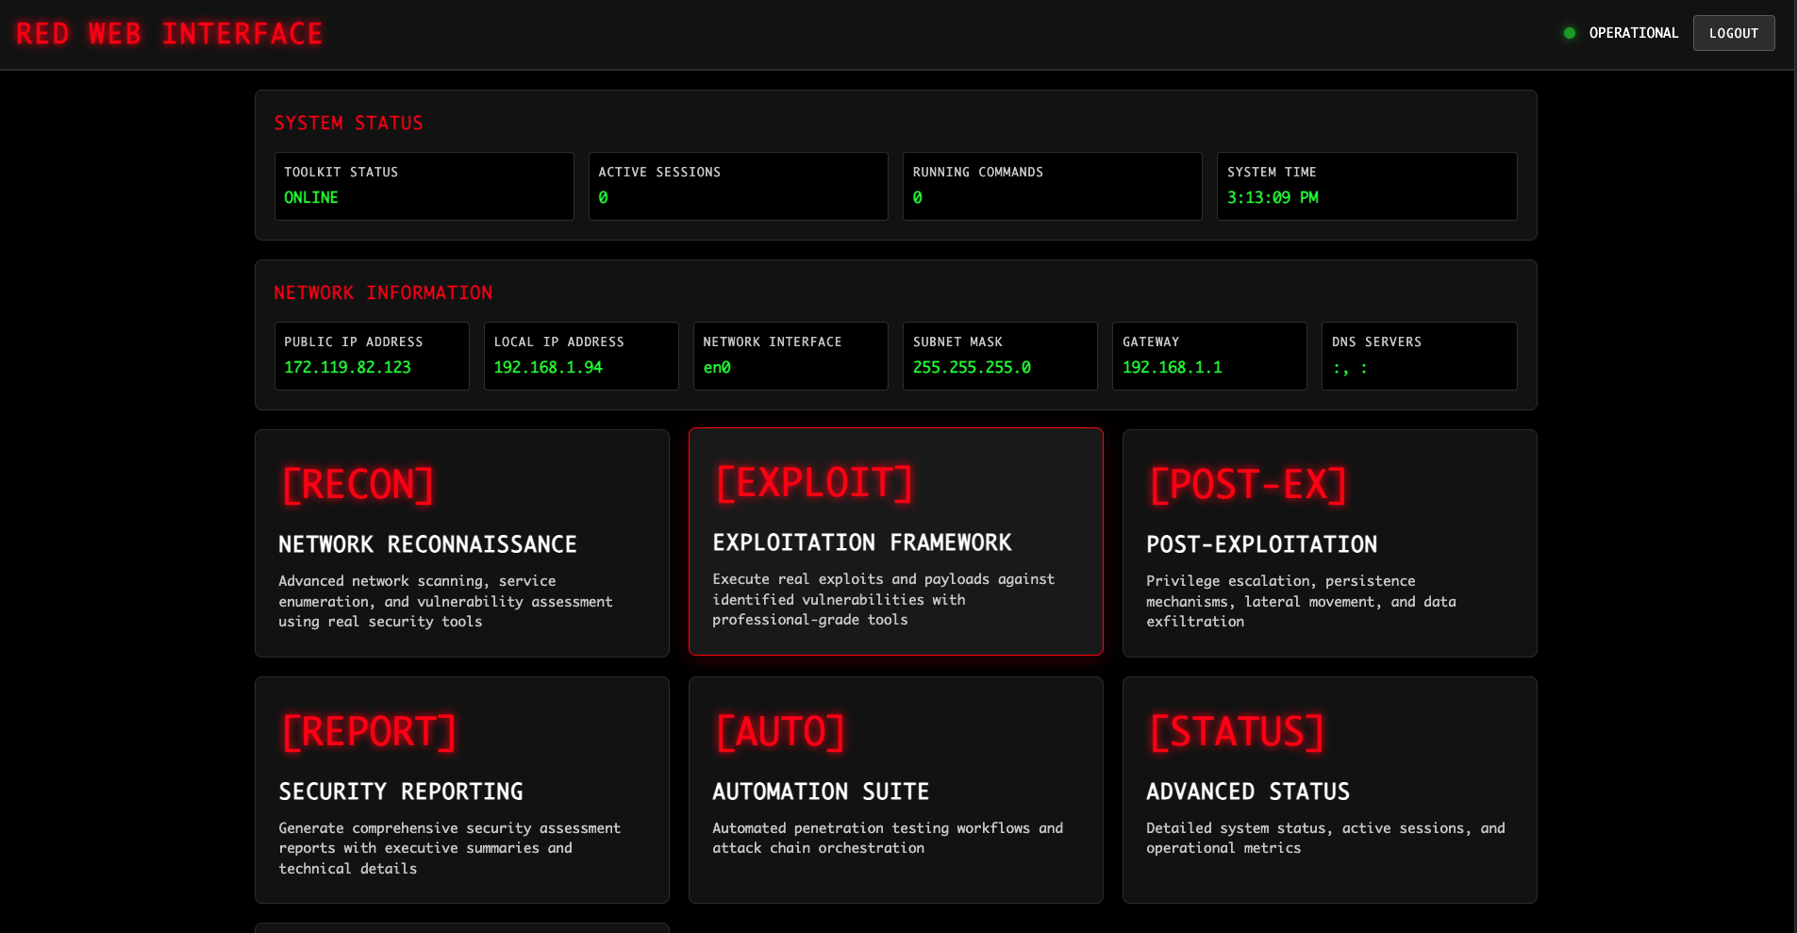Click the [EXPLOIT] bracket icon

pyautogui.click(x=814, y=483)
